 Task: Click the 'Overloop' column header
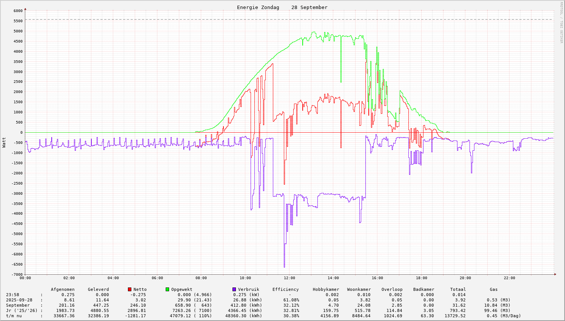coord(392,289)
